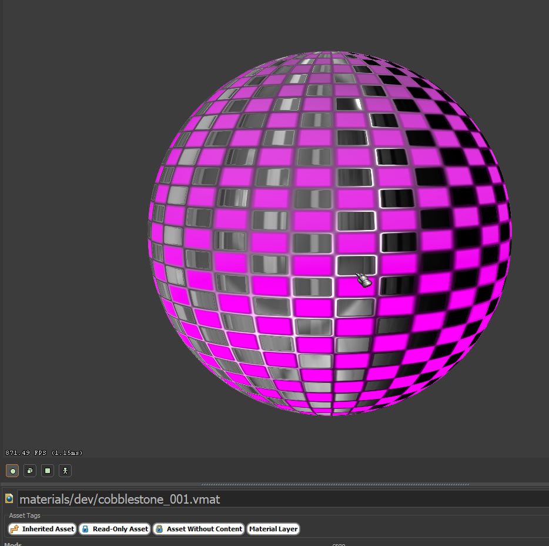Screen dimensions: 549x546
Task: Click the material file icon beside path
Action: (x=9, y=499)
